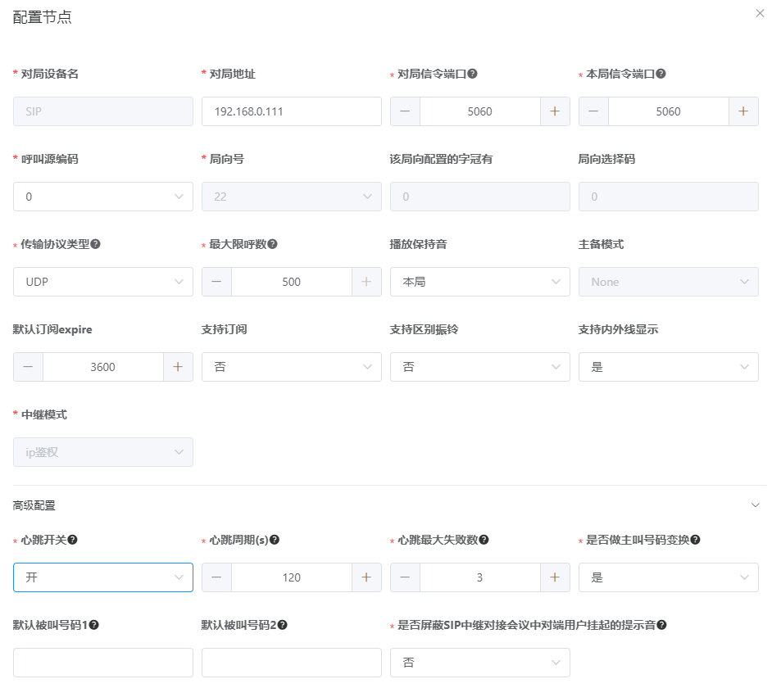
Task: Click help icon next to 传输协议类型
Action: [x=96, y=244]
